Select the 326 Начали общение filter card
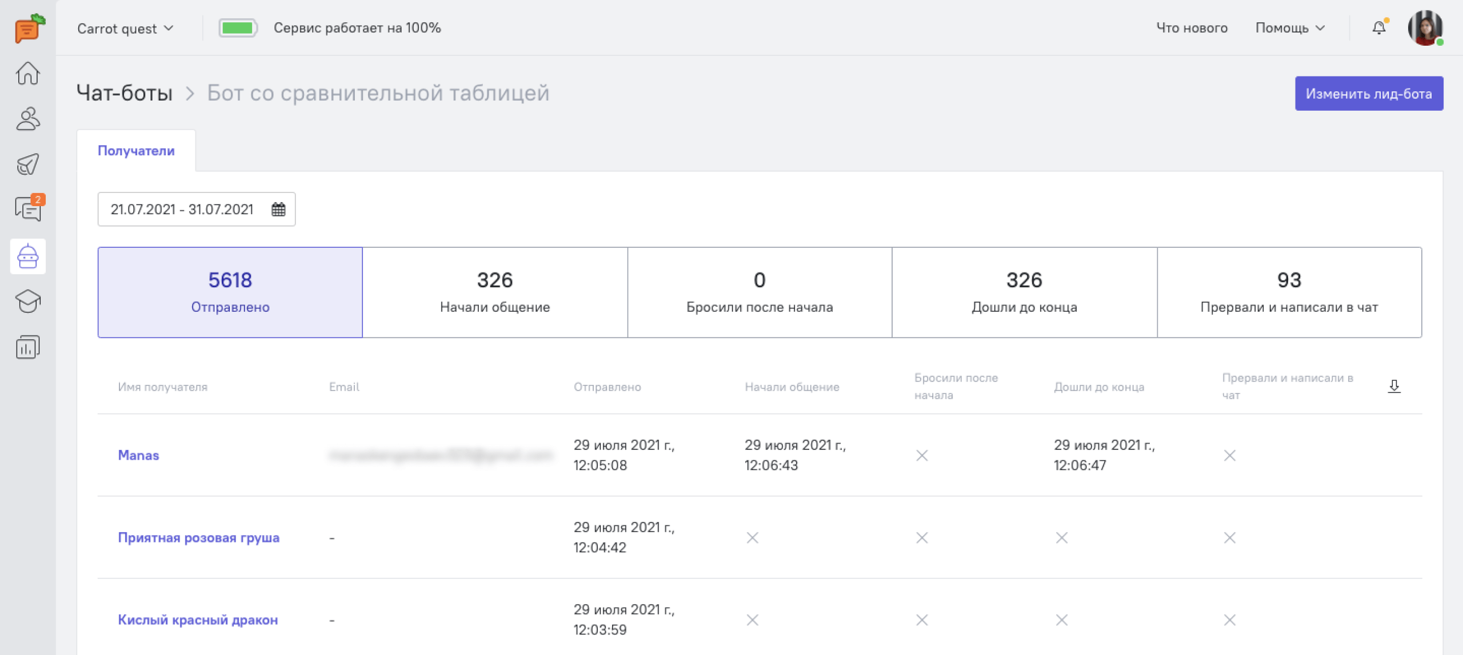Image resolution: width=1463 pixels, height=655 pixels. [494, 292]
